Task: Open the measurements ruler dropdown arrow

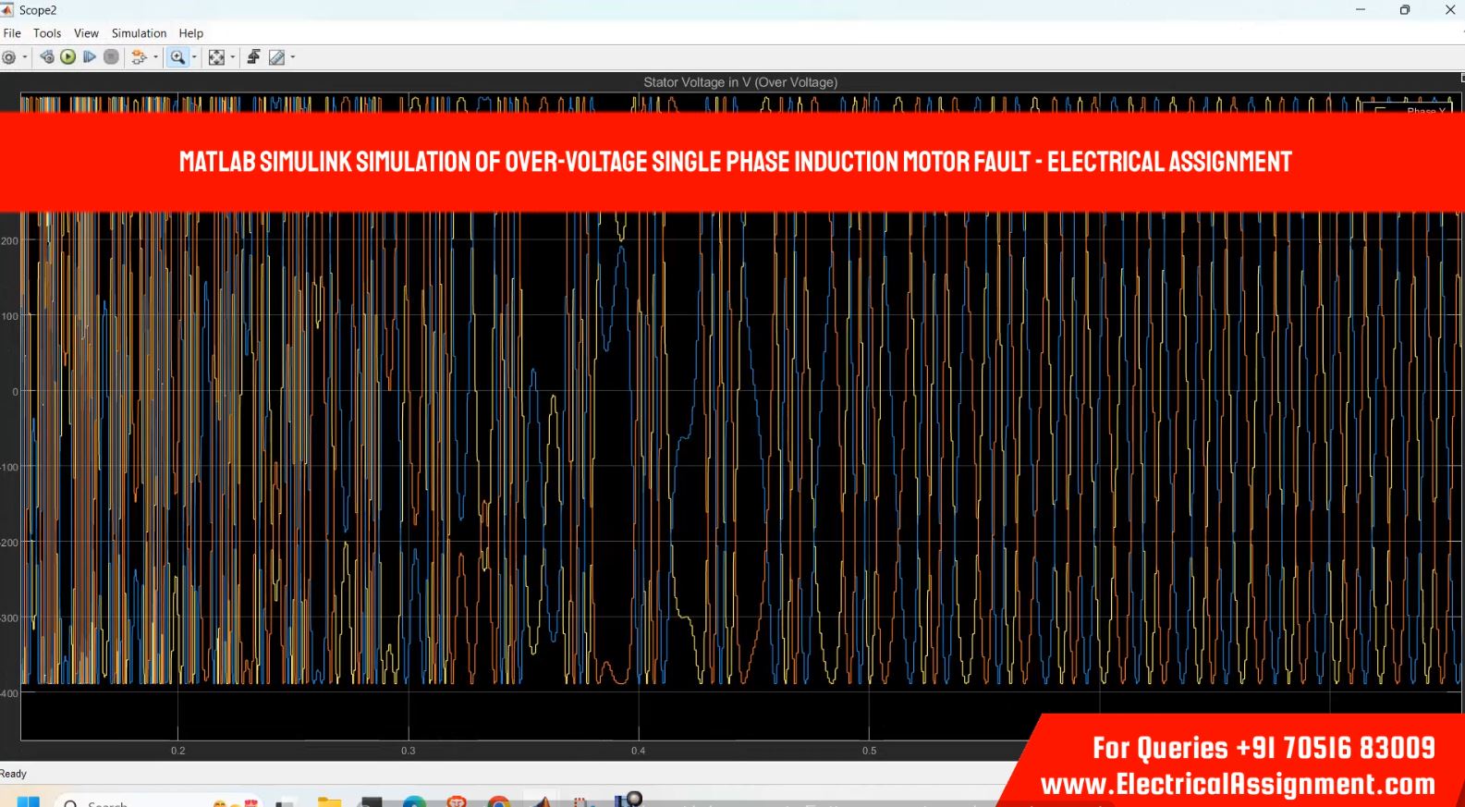Action: (293, 57)
